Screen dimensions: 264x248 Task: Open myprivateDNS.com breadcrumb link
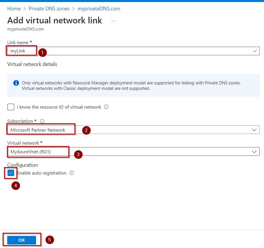point(99,9)
